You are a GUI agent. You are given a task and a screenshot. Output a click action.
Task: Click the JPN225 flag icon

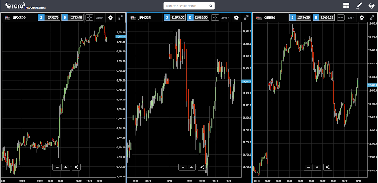pos(133,17)
